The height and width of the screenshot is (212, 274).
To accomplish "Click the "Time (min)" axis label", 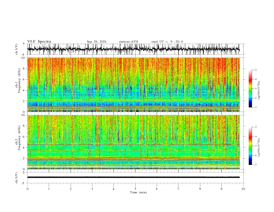I will pos(138,192).
